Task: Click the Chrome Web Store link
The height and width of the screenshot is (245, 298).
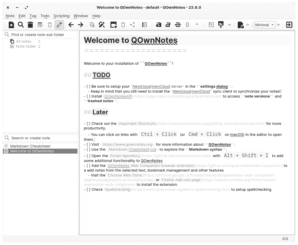Action: (125, 175)
